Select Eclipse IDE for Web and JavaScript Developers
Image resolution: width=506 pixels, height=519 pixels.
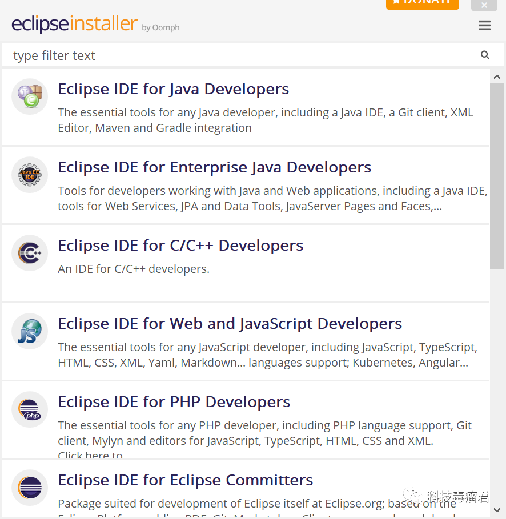pyautogui.click(x=246, y=341)
